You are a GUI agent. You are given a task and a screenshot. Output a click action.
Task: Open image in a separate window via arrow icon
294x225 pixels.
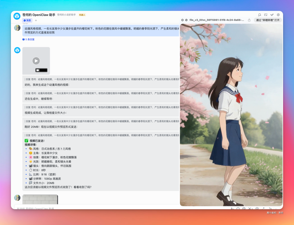click(263, 208)
